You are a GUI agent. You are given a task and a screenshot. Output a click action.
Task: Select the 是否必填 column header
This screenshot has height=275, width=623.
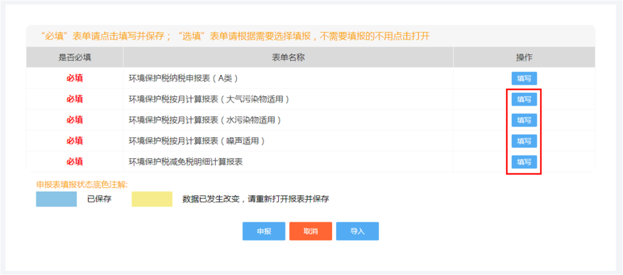[74, 58]
